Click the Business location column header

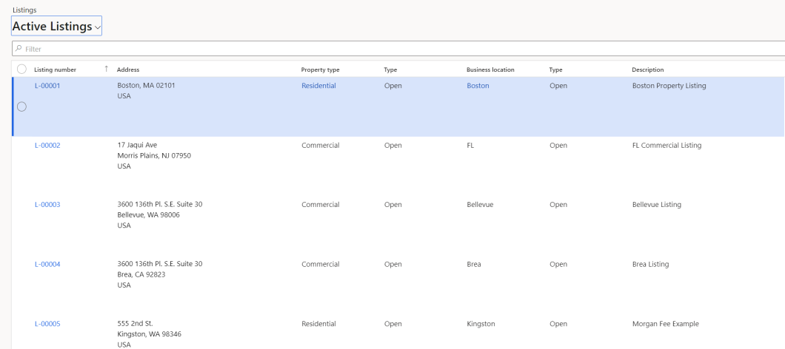490,70
